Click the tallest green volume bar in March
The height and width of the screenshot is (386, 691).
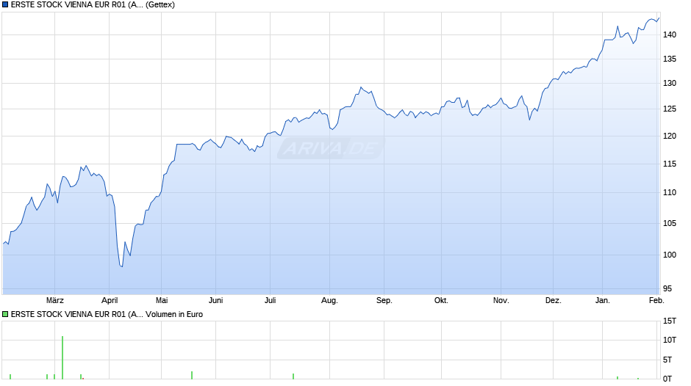coord(62,357)
